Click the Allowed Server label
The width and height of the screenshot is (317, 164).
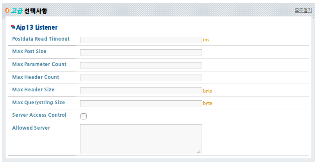[x=31, y=128]
